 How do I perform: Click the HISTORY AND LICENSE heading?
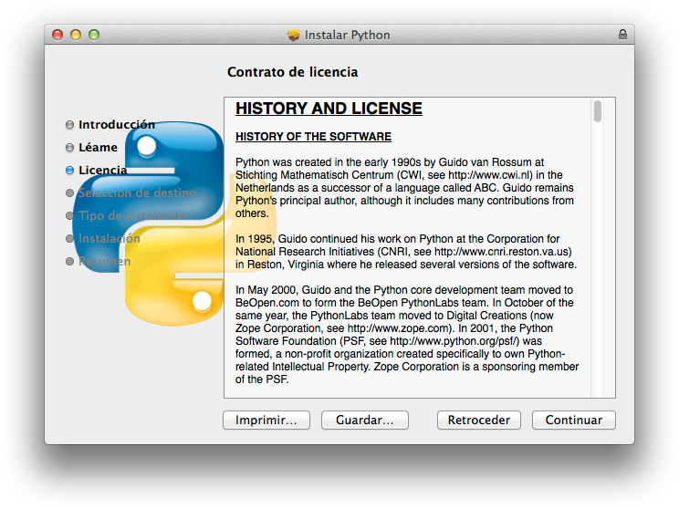coord(329,109)
